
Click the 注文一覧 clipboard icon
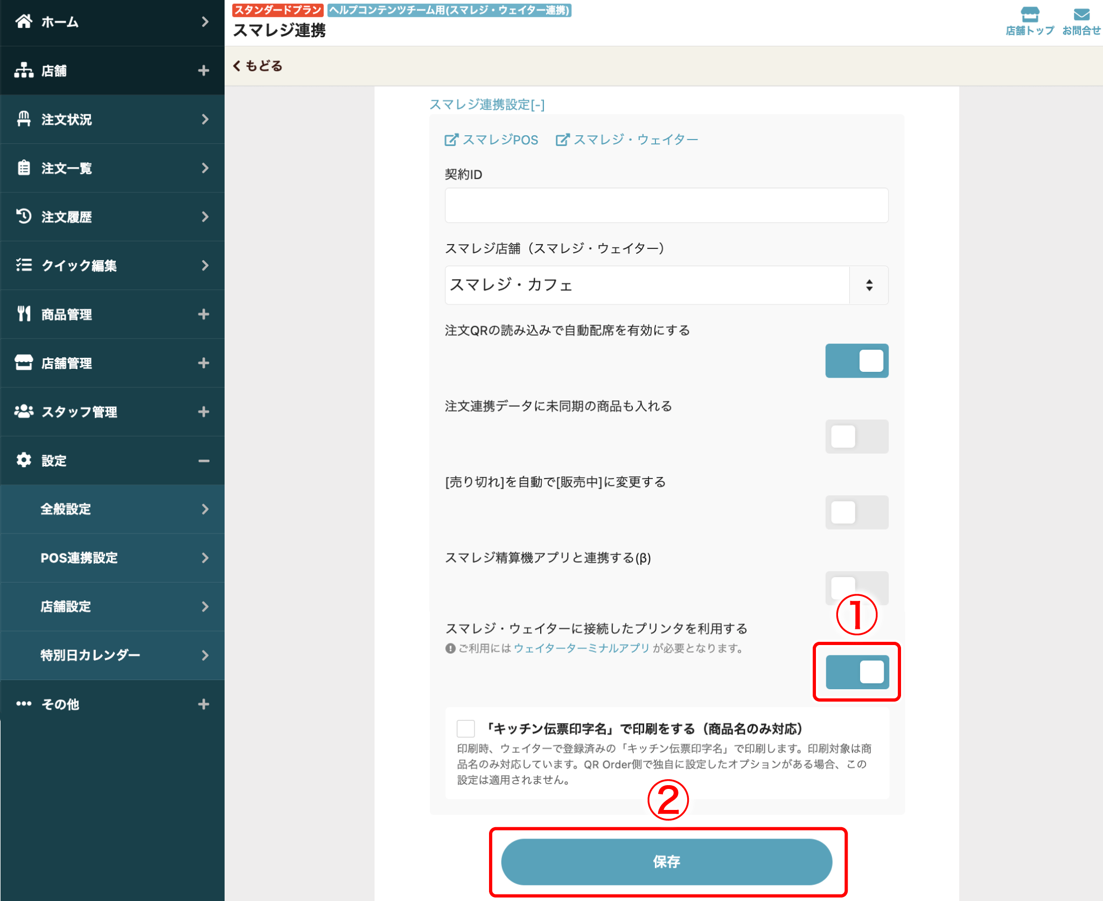coord(24,168)
